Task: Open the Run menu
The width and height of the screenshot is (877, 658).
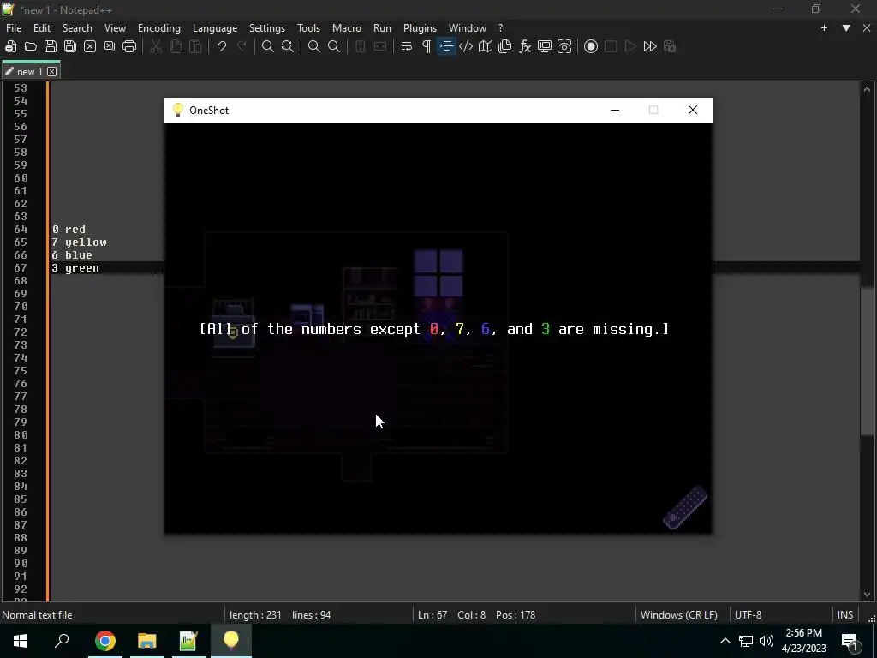Action: point(383,28)
